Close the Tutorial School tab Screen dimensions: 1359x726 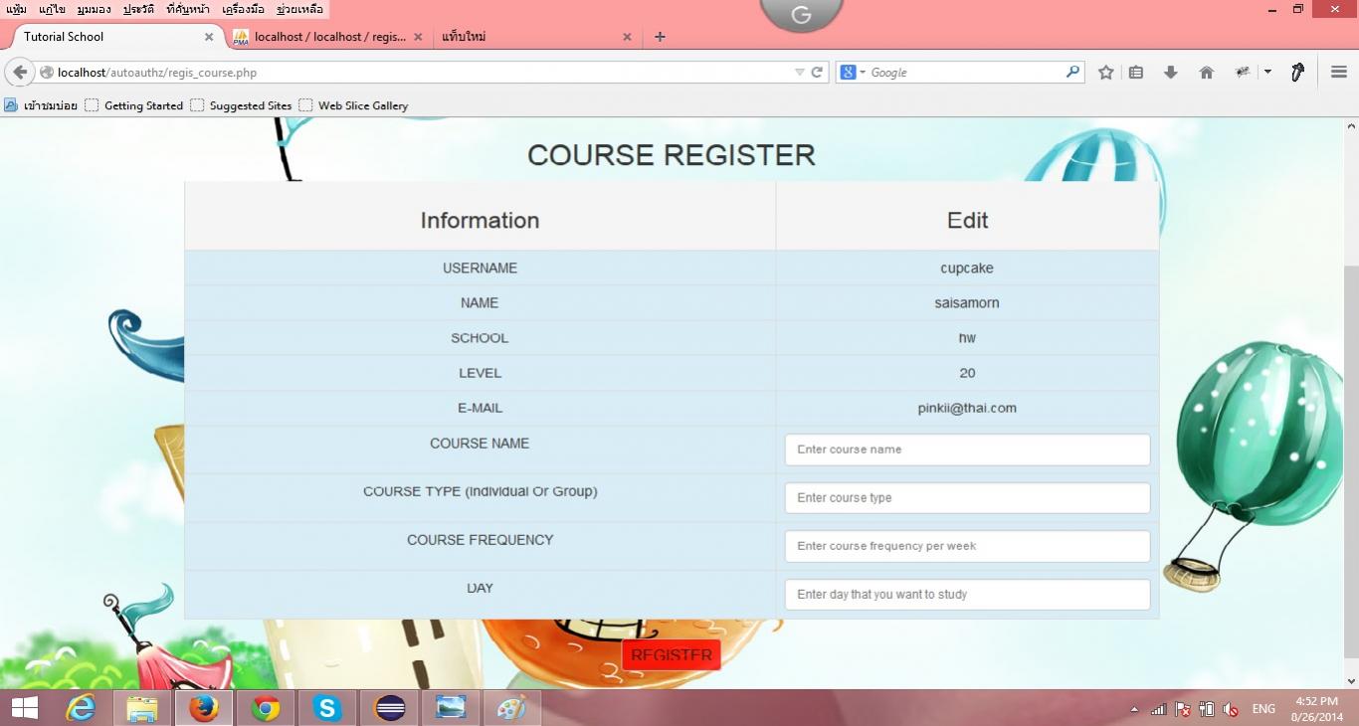(x=209, y=37)
